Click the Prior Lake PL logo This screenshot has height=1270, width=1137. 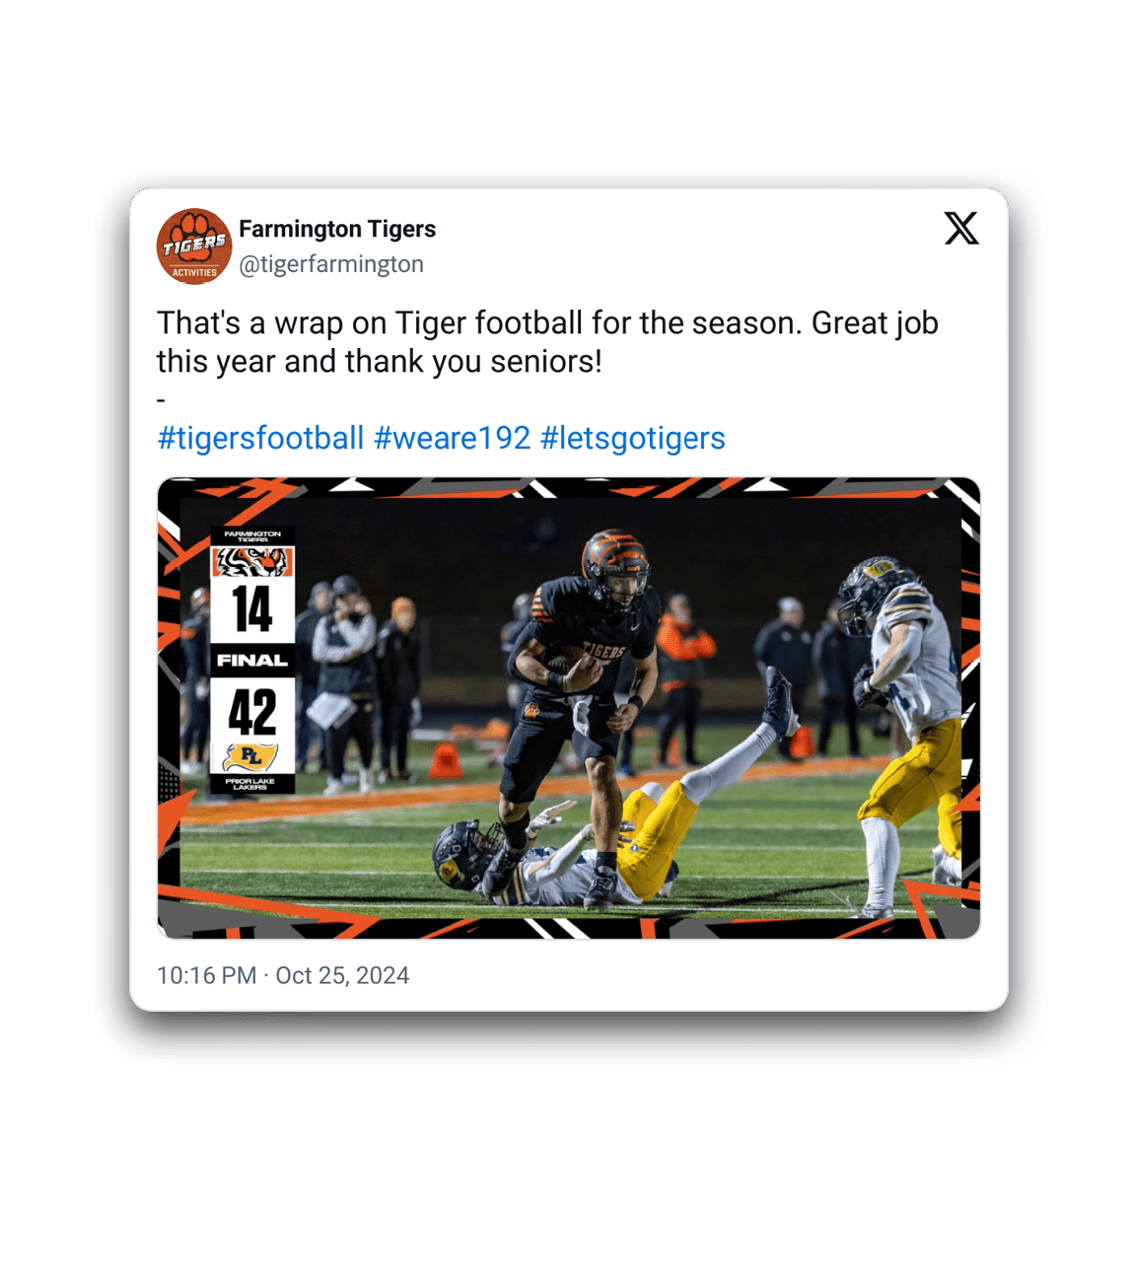[251, 756]
